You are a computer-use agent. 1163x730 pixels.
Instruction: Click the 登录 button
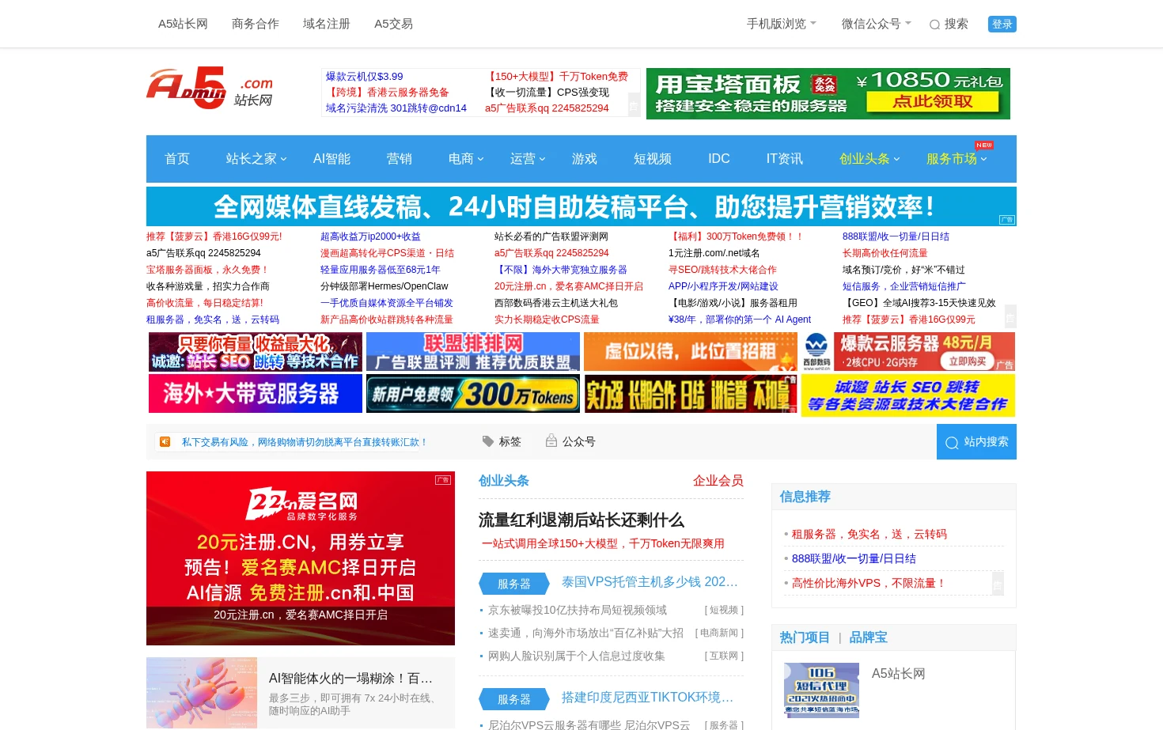(1002, 24)
